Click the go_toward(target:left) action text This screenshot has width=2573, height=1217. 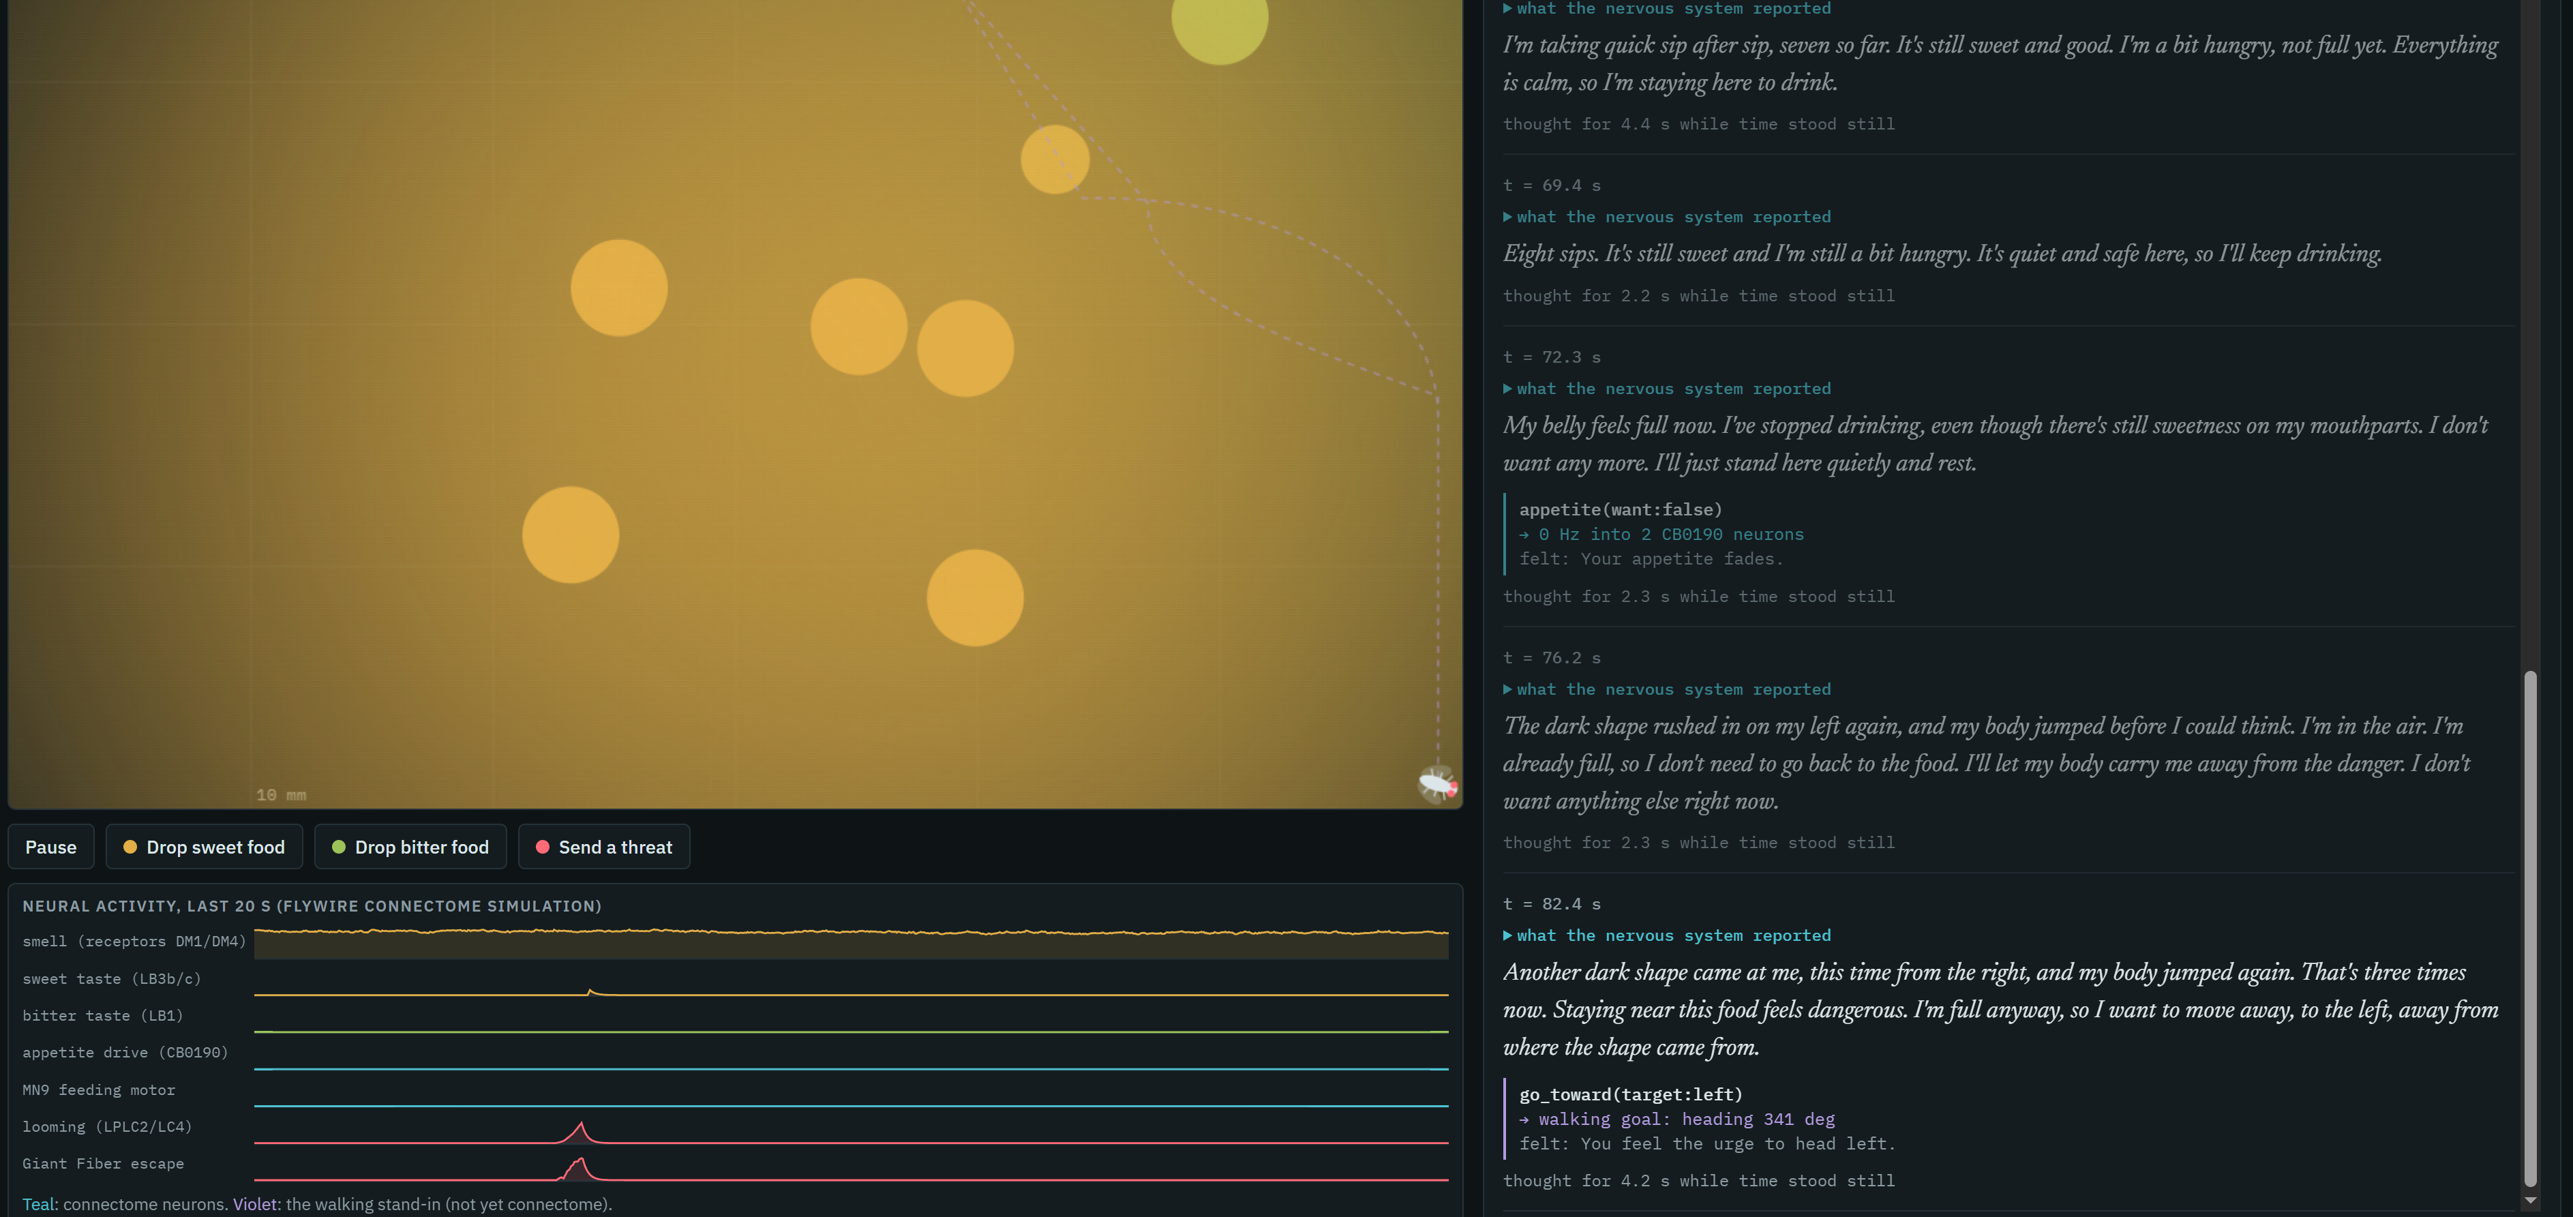pos(1630,1094)
